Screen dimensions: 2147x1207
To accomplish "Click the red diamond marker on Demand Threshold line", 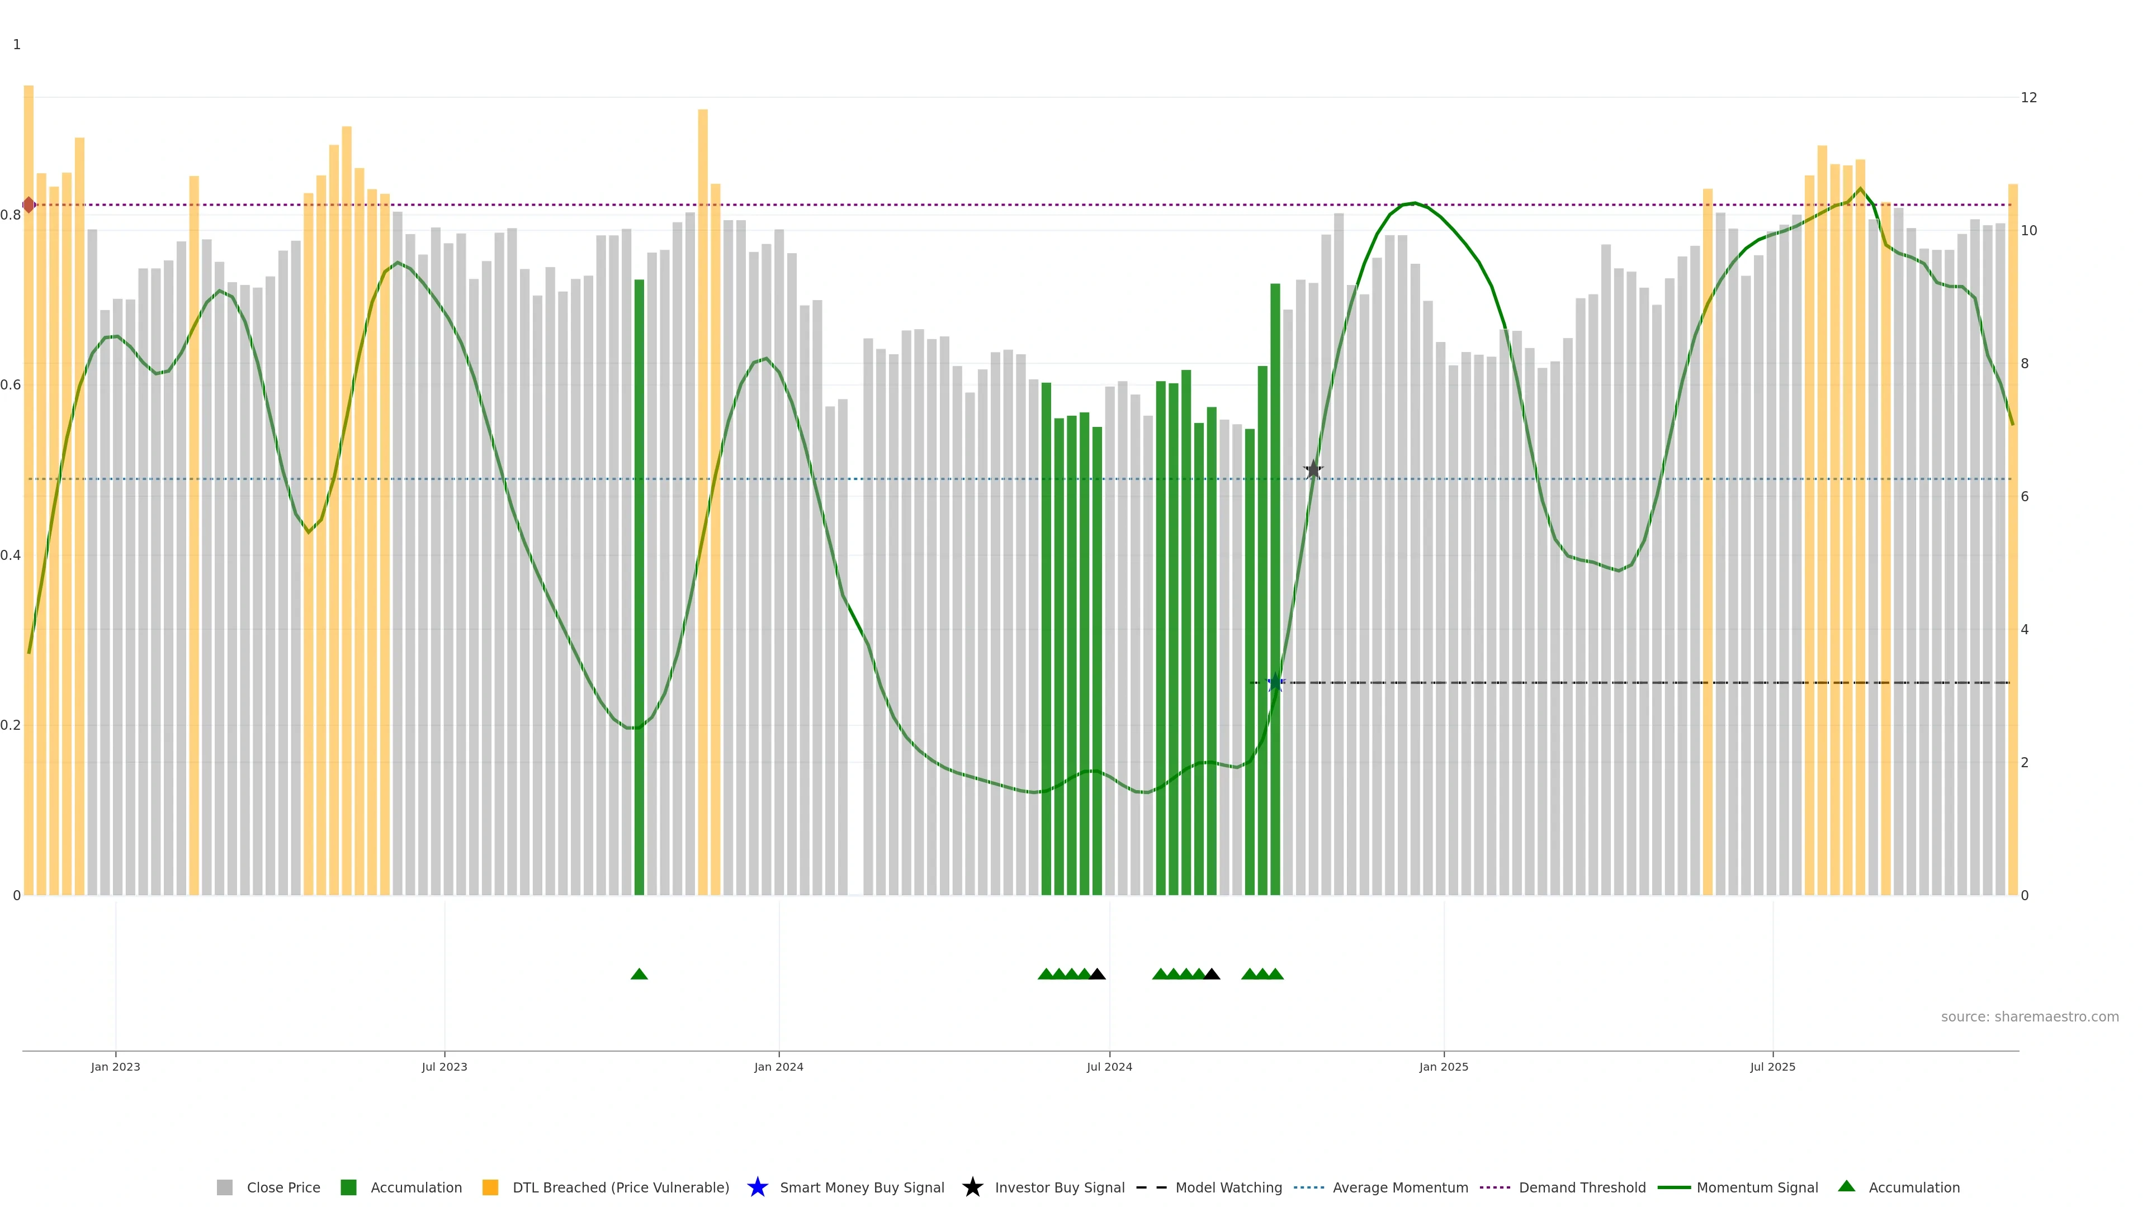I will tap(29, 205).
